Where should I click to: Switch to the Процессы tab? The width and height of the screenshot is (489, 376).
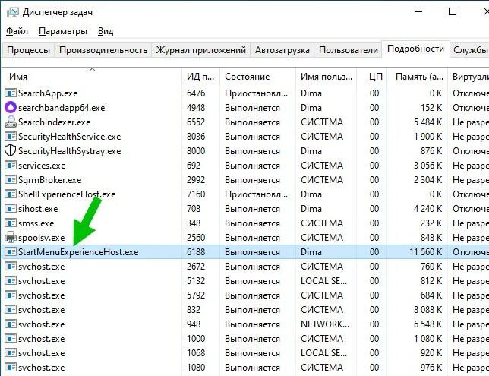click(28, 50)
